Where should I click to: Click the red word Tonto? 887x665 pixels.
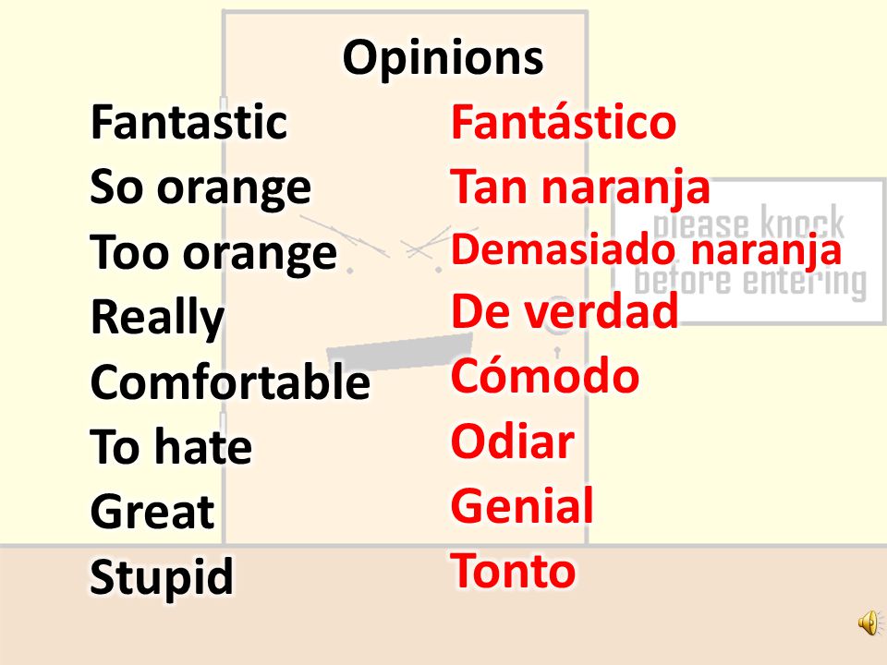click(x=514, y=571)
